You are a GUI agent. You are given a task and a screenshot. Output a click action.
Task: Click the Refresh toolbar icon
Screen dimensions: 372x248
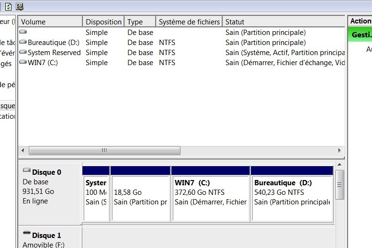click(x=9, y=7)
